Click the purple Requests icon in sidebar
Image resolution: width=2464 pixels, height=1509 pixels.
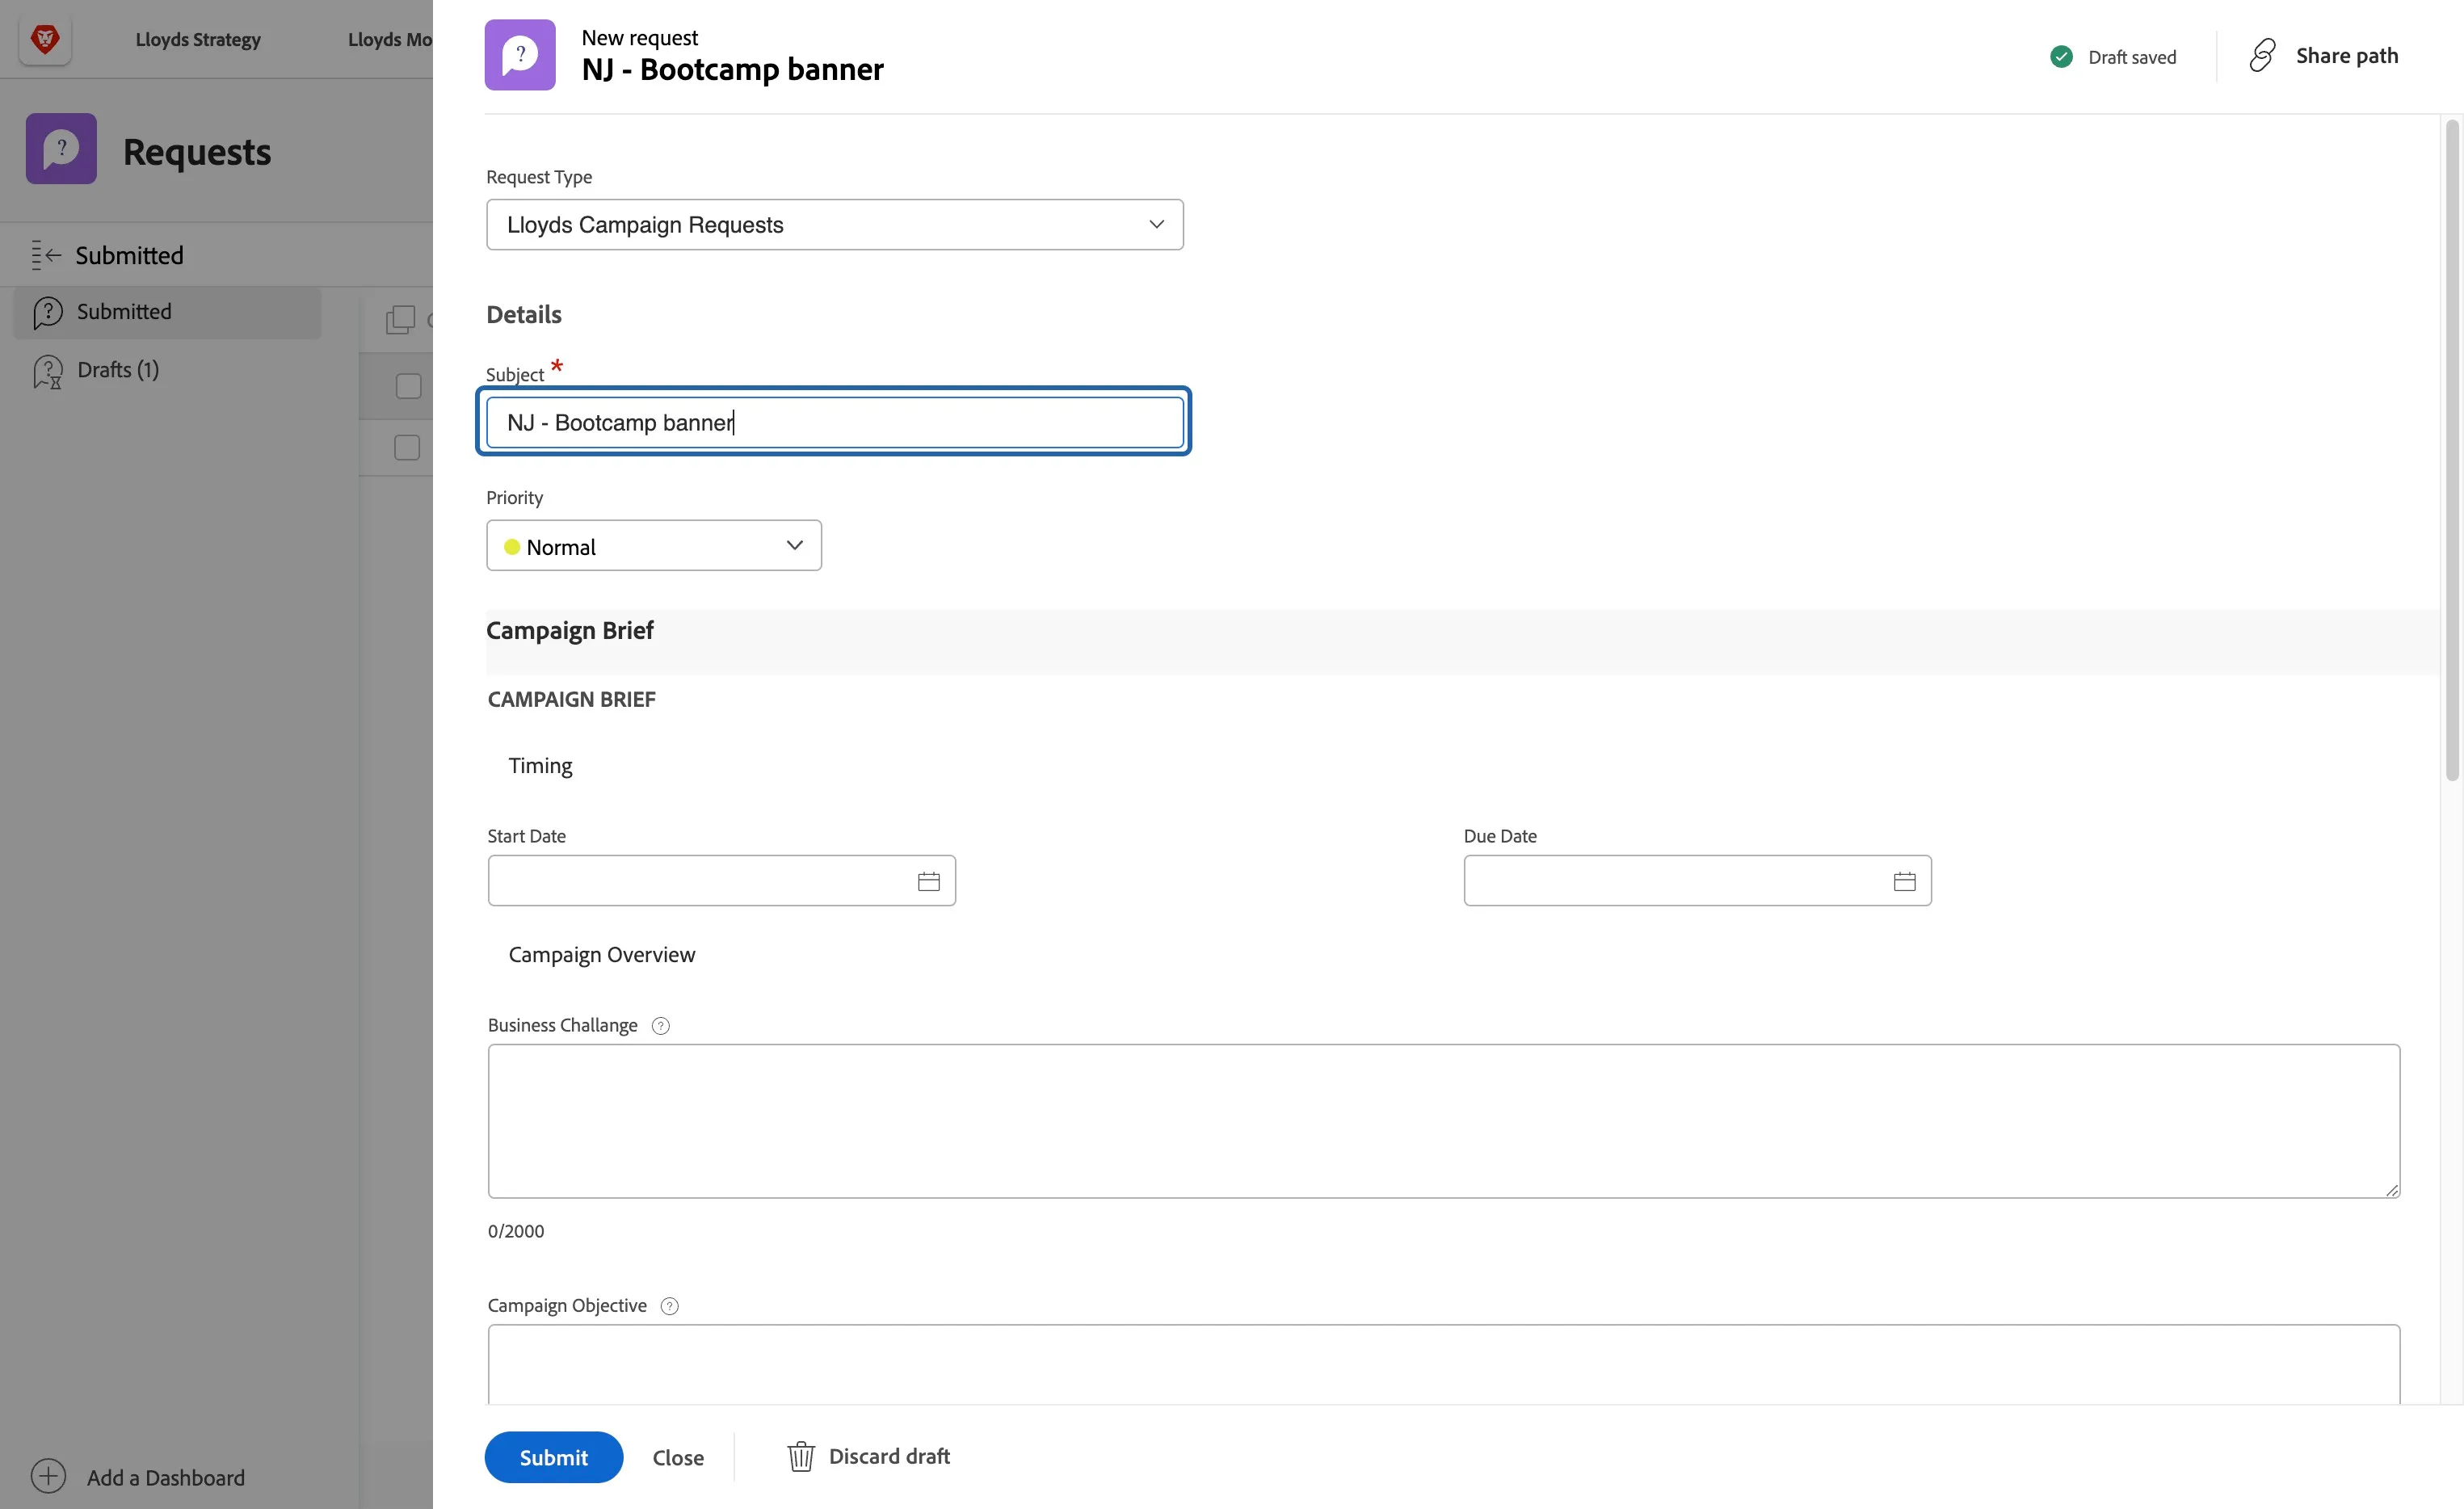tap(61, 149)
